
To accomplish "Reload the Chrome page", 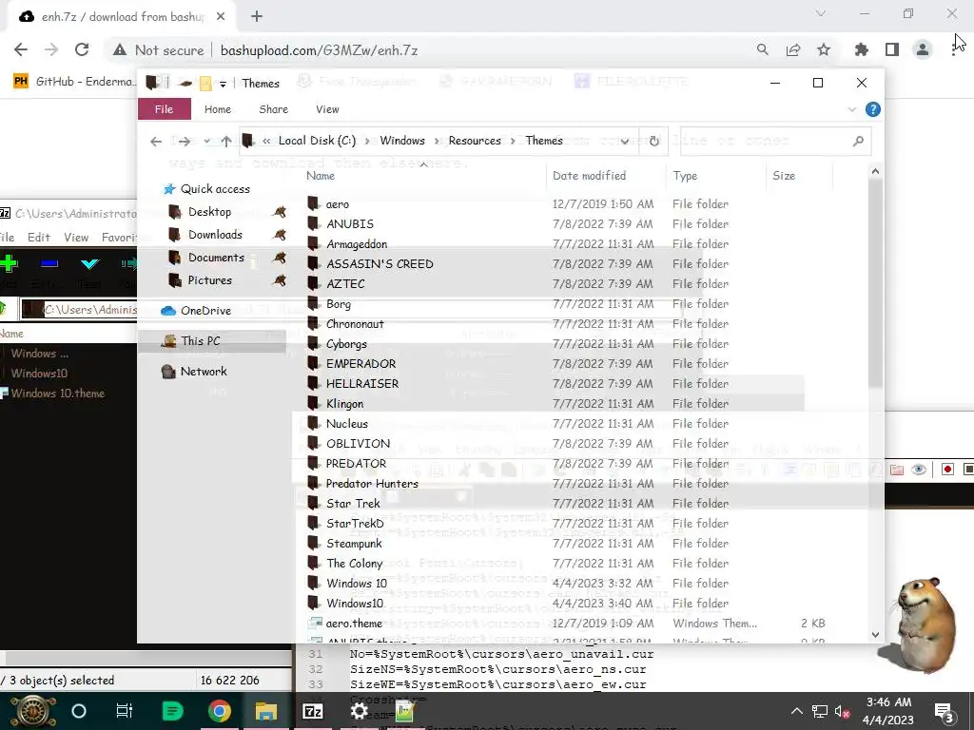I will tap(82, 49).
